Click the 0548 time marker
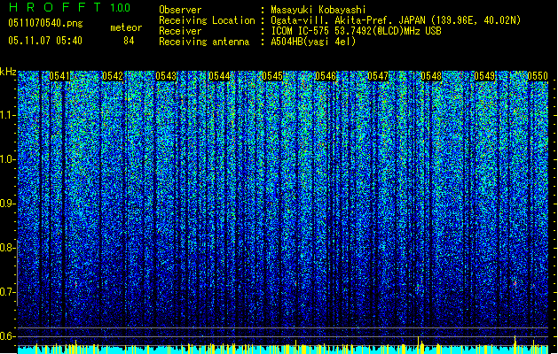 click(x=431, y=76)
